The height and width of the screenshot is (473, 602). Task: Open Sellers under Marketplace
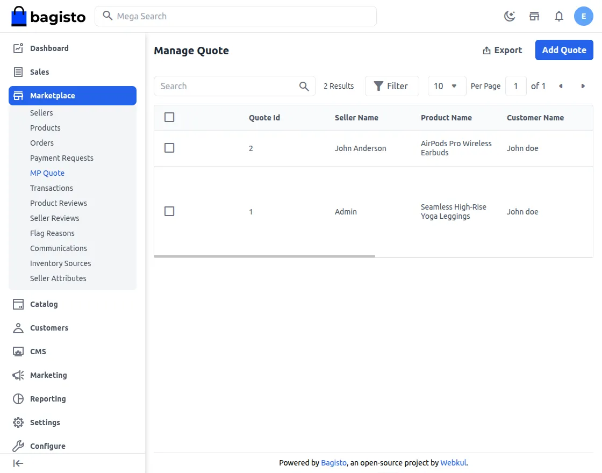(x=41, y=113)
